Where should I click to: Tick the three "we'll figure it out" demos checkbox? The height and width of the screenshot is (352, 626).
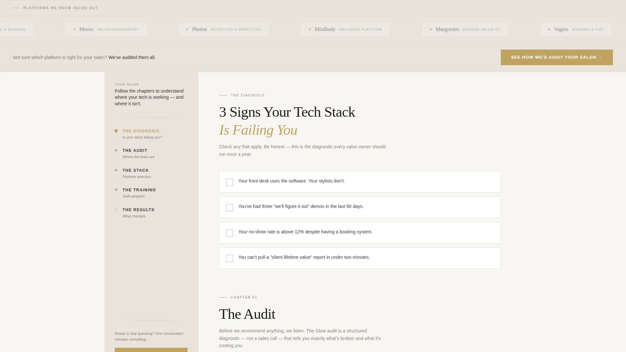click(x=230, y=208)
